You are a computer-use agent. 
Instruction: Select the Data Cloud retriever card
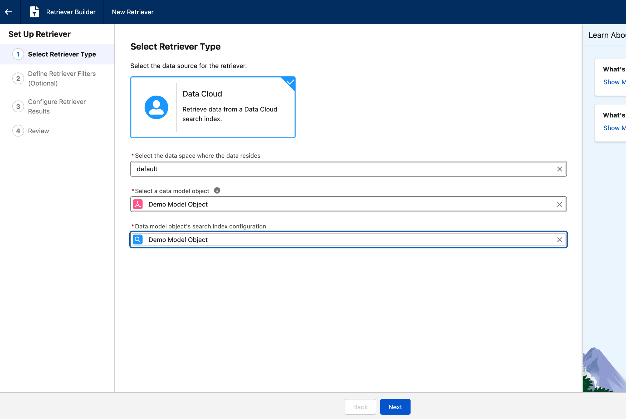213,107
